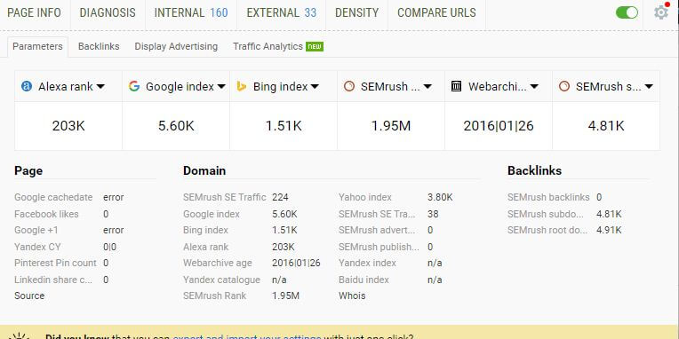
Task: Click the Yahoo index value 3.80K
Action: tap(440, 197)
